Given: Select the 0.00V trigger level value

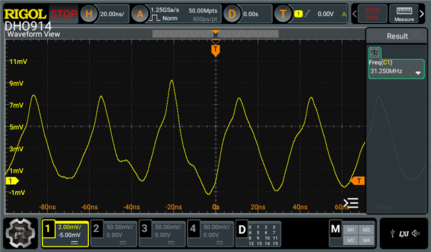Looking at the screenshot, I should pos(325,14).
